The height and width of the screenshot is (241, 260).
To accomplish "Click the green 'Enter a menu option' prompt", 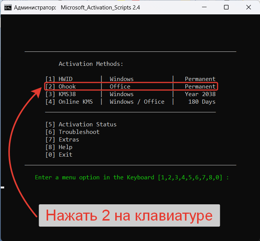I will 132,177.
